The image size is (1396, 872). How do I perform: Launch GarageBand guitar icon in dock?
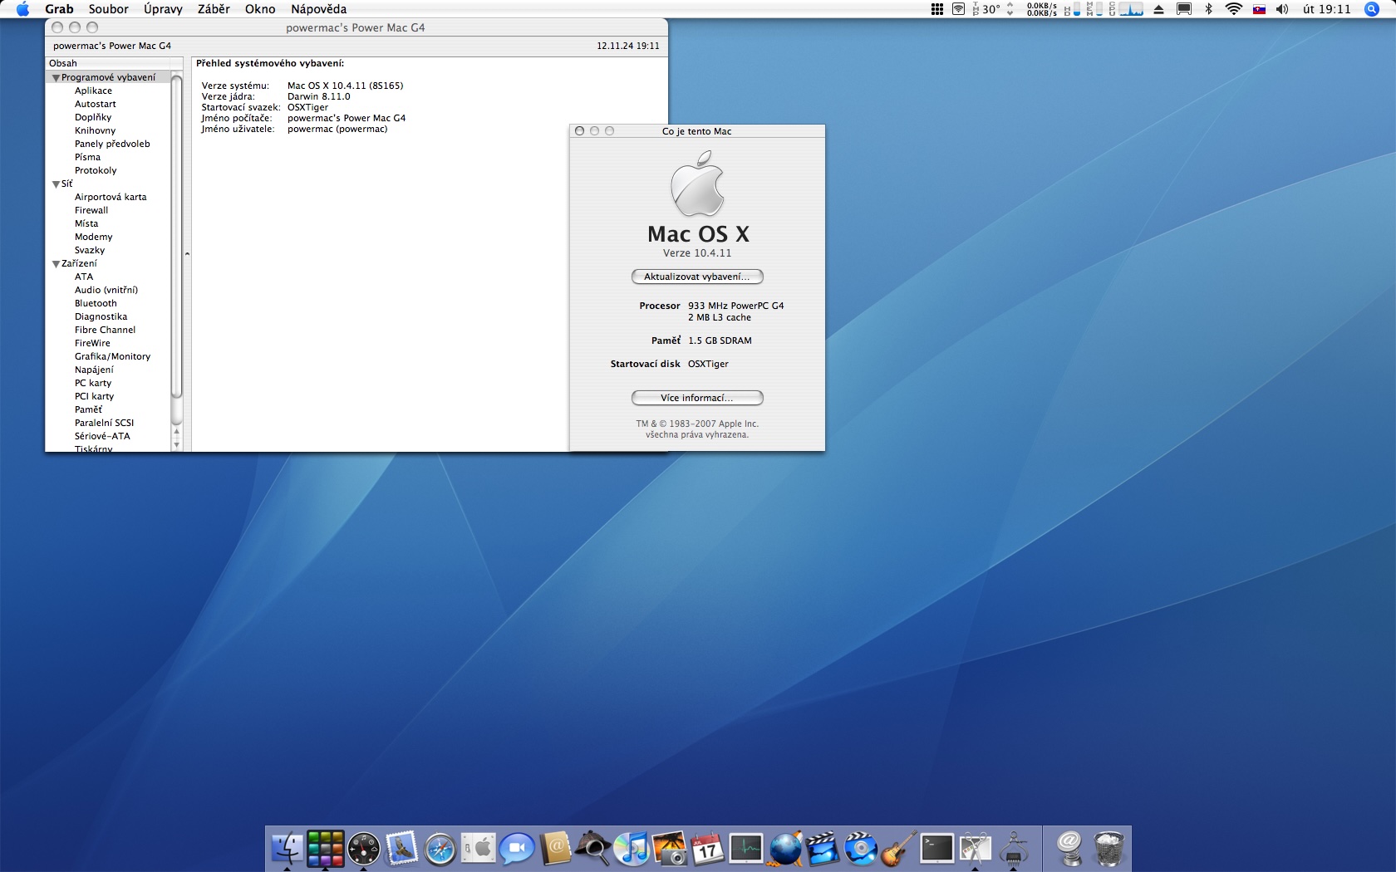click(x=899, y=848)
